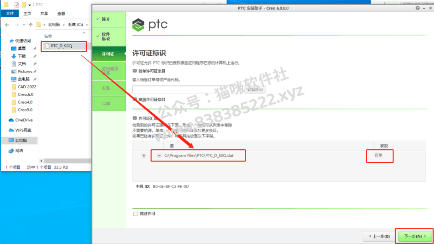Select the 应用程序选择 step in installer sidebar

pyautogui.click(x=109, y=71)
